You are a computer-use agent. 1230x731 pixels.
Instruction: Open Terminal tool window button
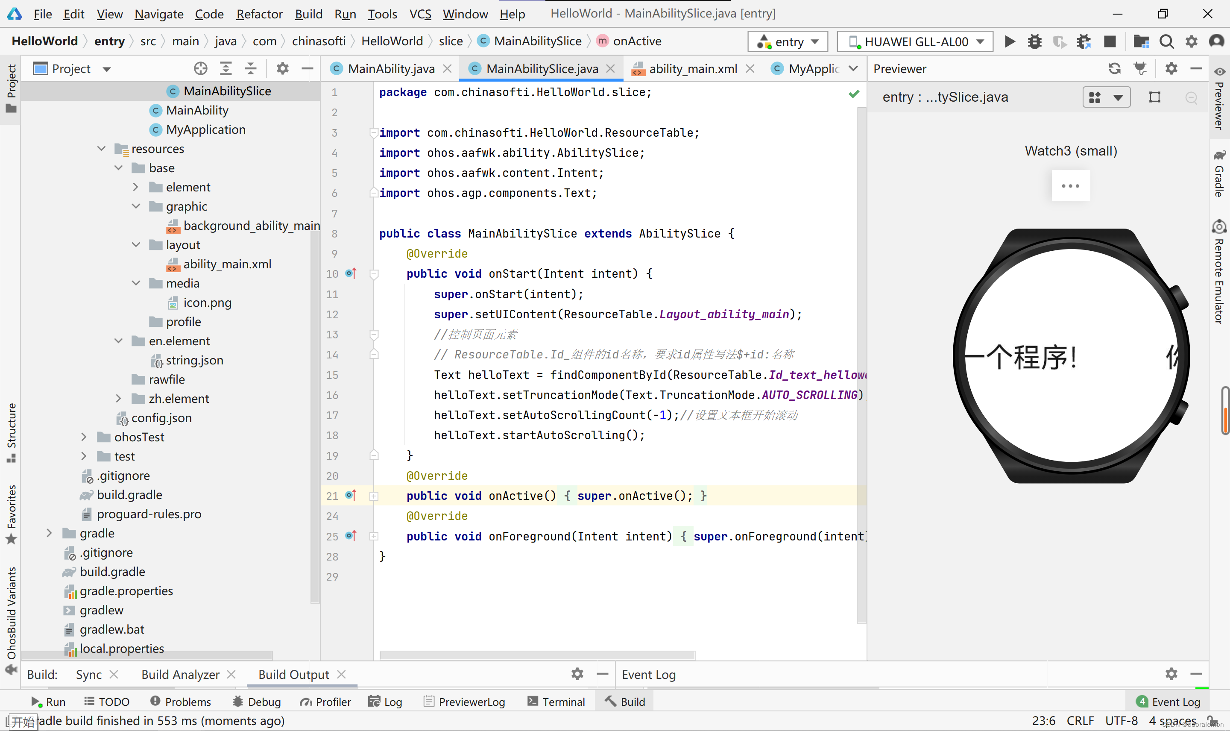point(556,702)
